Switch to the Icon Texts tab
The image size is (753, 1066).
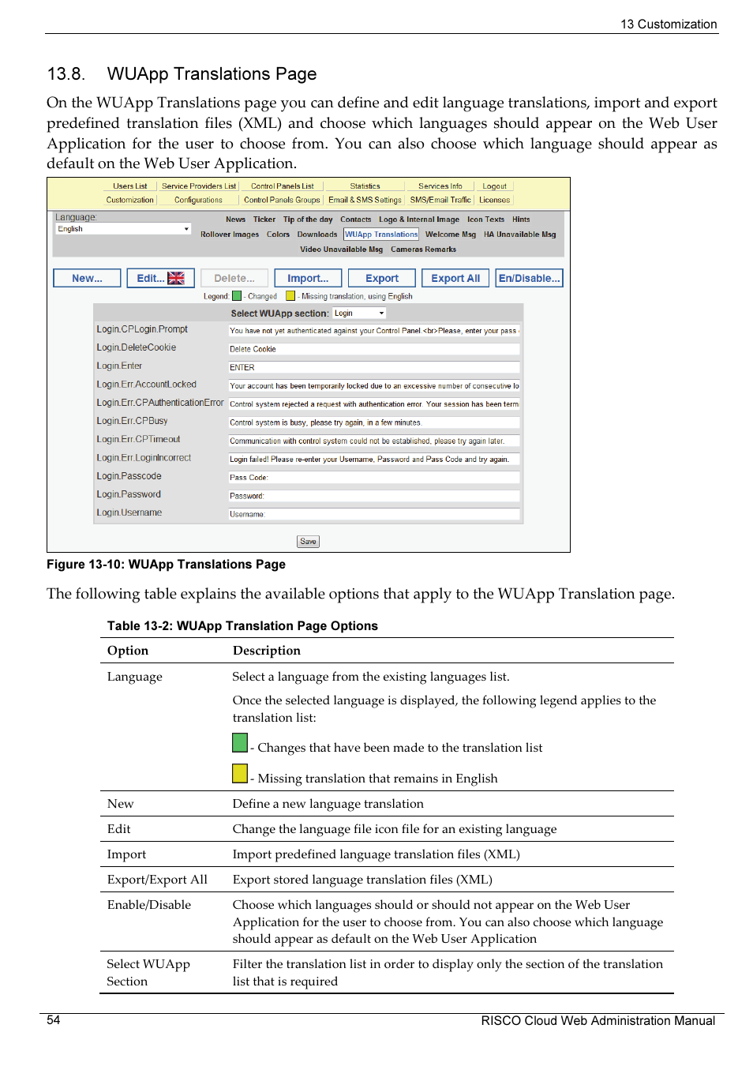pos(485,220)
